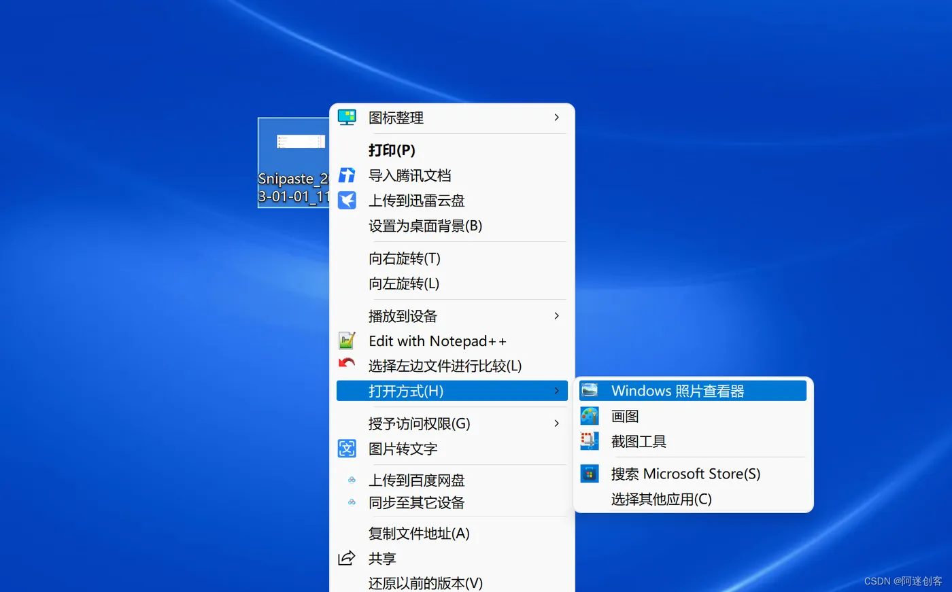Click the Tencent Docs icon beside 导入腾讯文档
The width and height of the screenshot is (952, 592).
click(x=347, y=175)
